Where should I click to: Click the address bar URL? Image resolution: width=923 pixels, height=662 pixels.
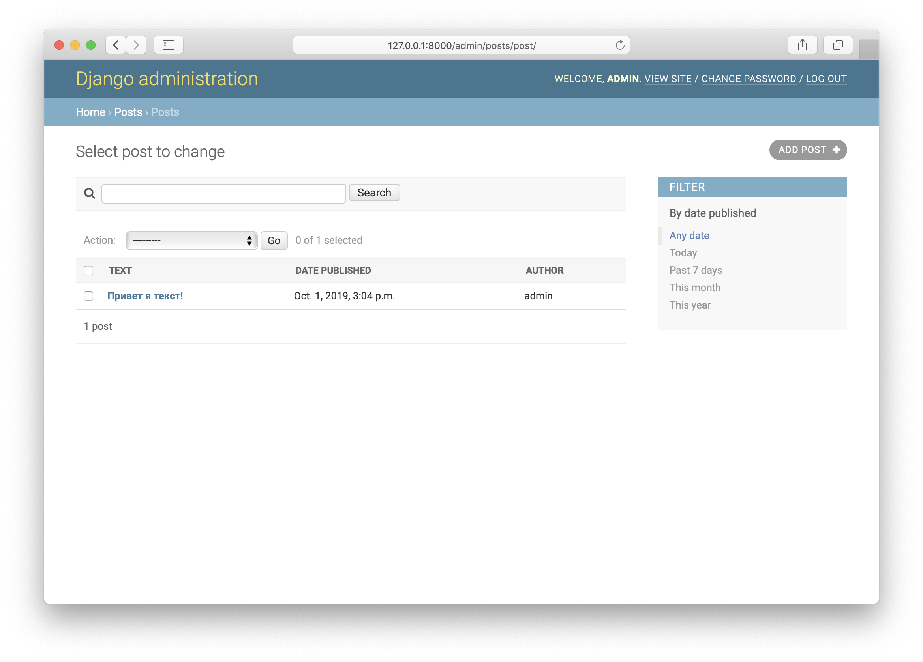pyautogui.click(x=461, y=45)
